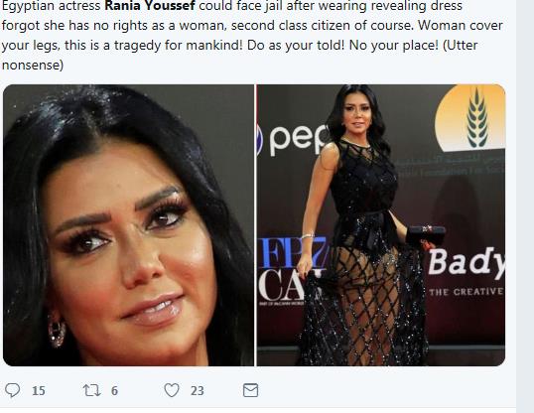Click the reply speech bubble icon
This screenshot has width=534, height=413.
(x=13, y=390)
